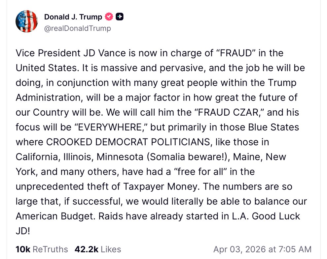Open the Apr 03, 2026 timestamp
Viewport: 327px width, 259px height.
[x=262, y=249]
